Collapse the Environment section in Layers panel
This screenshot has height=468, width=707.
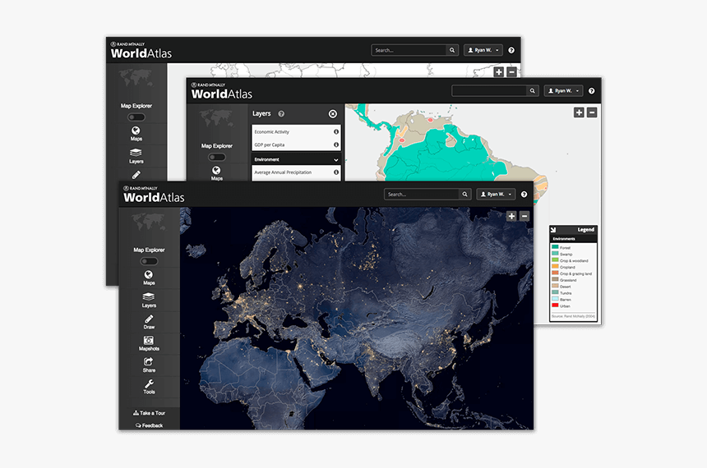(x=296, y=159)
